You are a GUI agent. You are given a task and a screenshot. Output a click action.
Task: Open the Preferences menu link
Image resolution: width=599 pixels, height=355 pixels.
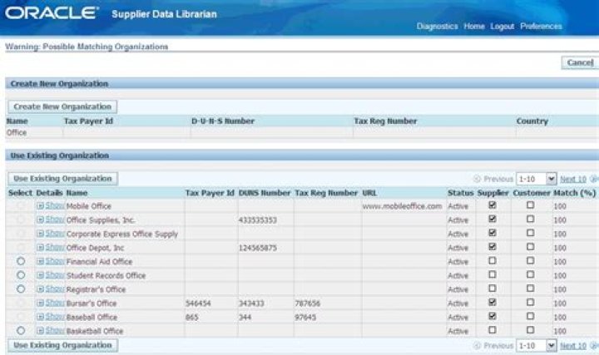(541, 27)
